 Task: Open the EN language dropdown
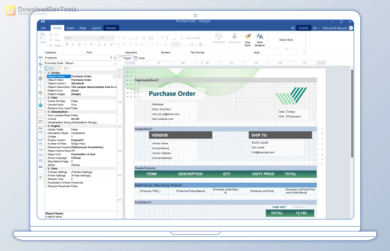click(316, 28)
